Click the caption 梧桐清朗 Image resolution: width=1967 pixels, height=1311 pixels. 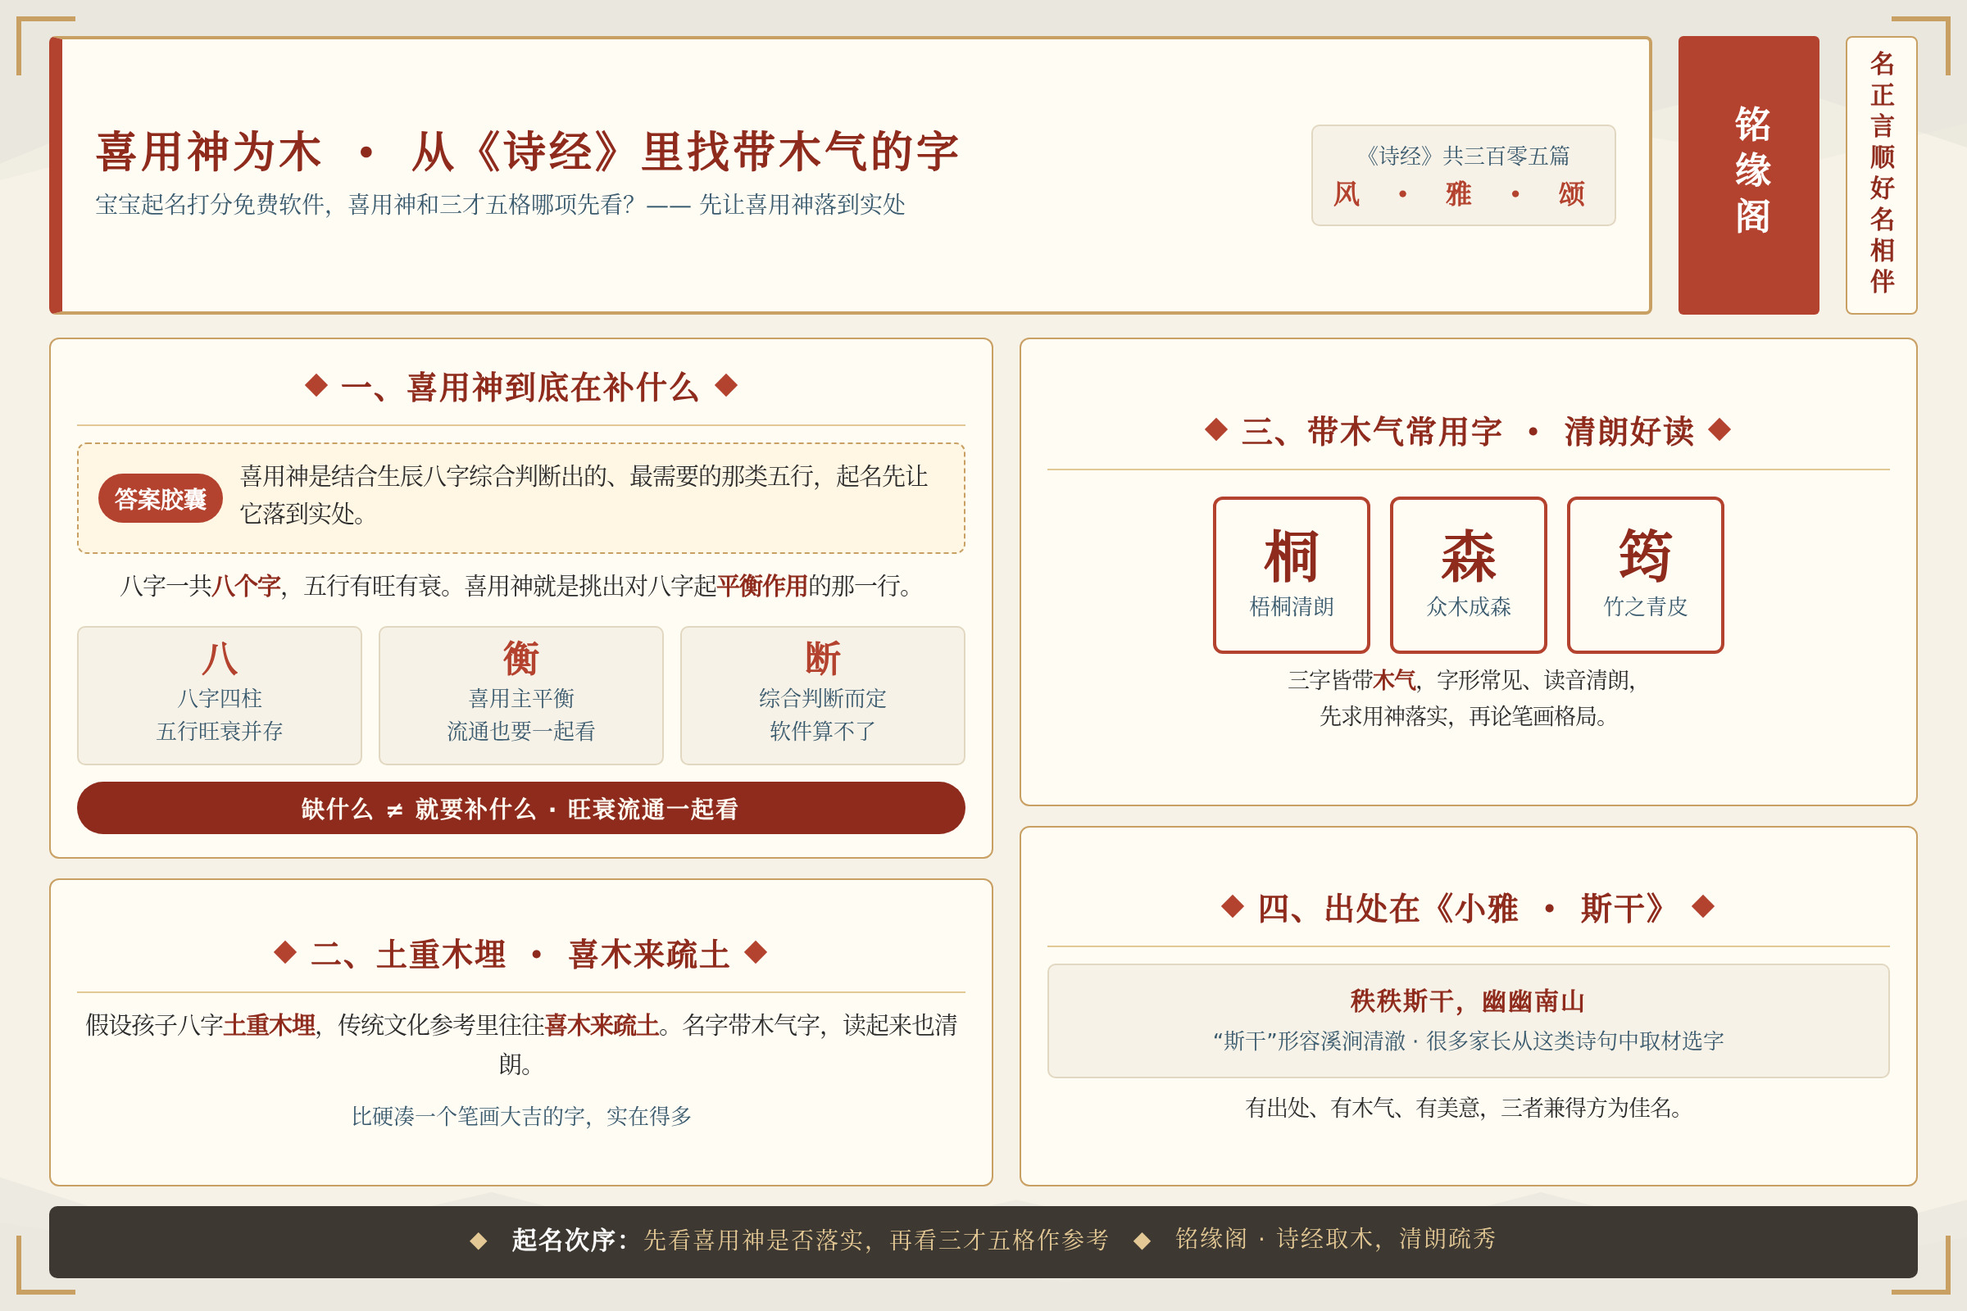point(1292,606)
